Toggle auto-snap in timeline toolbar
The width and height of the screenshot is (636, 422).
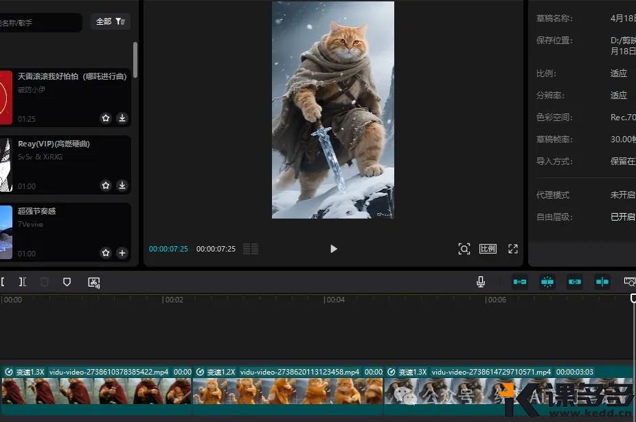tap(547, 282)
